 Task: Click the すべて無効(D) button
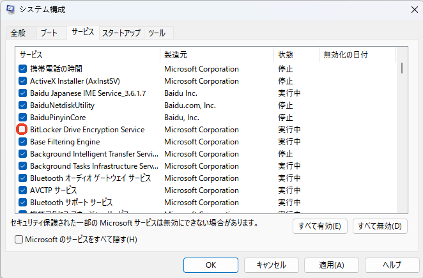(380, 226)
